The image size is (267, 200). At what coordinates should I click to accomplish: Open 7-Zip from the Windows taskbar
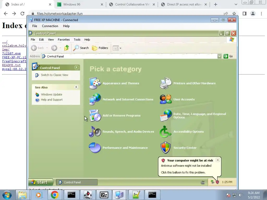pos(104,195)
